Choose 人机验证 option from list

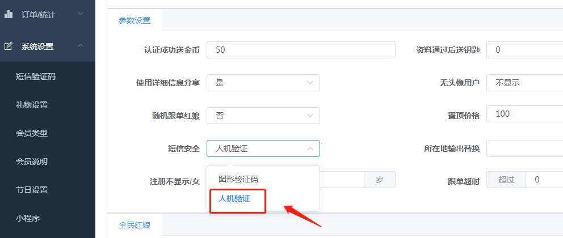(234, 198)
